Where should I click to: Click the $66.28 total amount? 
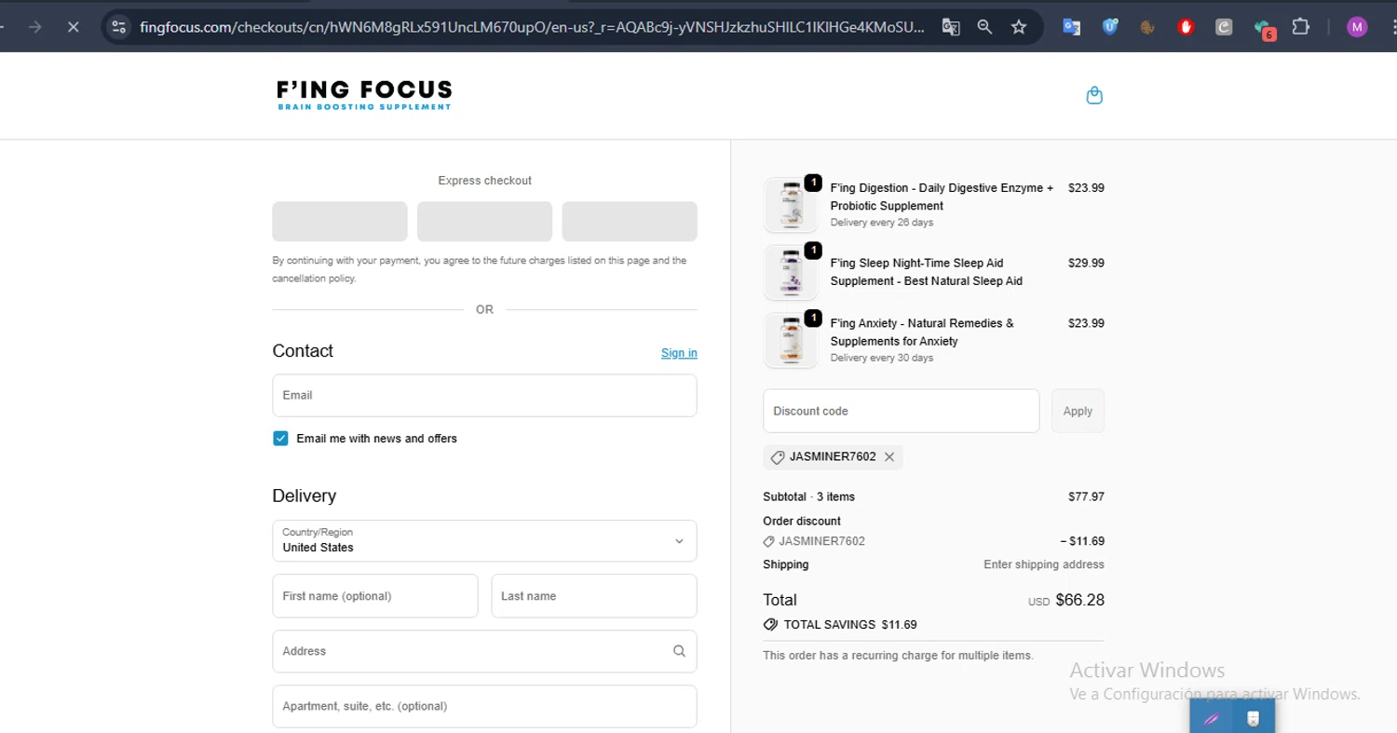[1079, 600]
